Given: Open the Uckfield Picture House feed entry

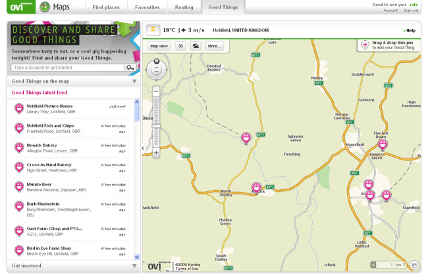Looking at the screenshot, I should [x=70, y=108].
